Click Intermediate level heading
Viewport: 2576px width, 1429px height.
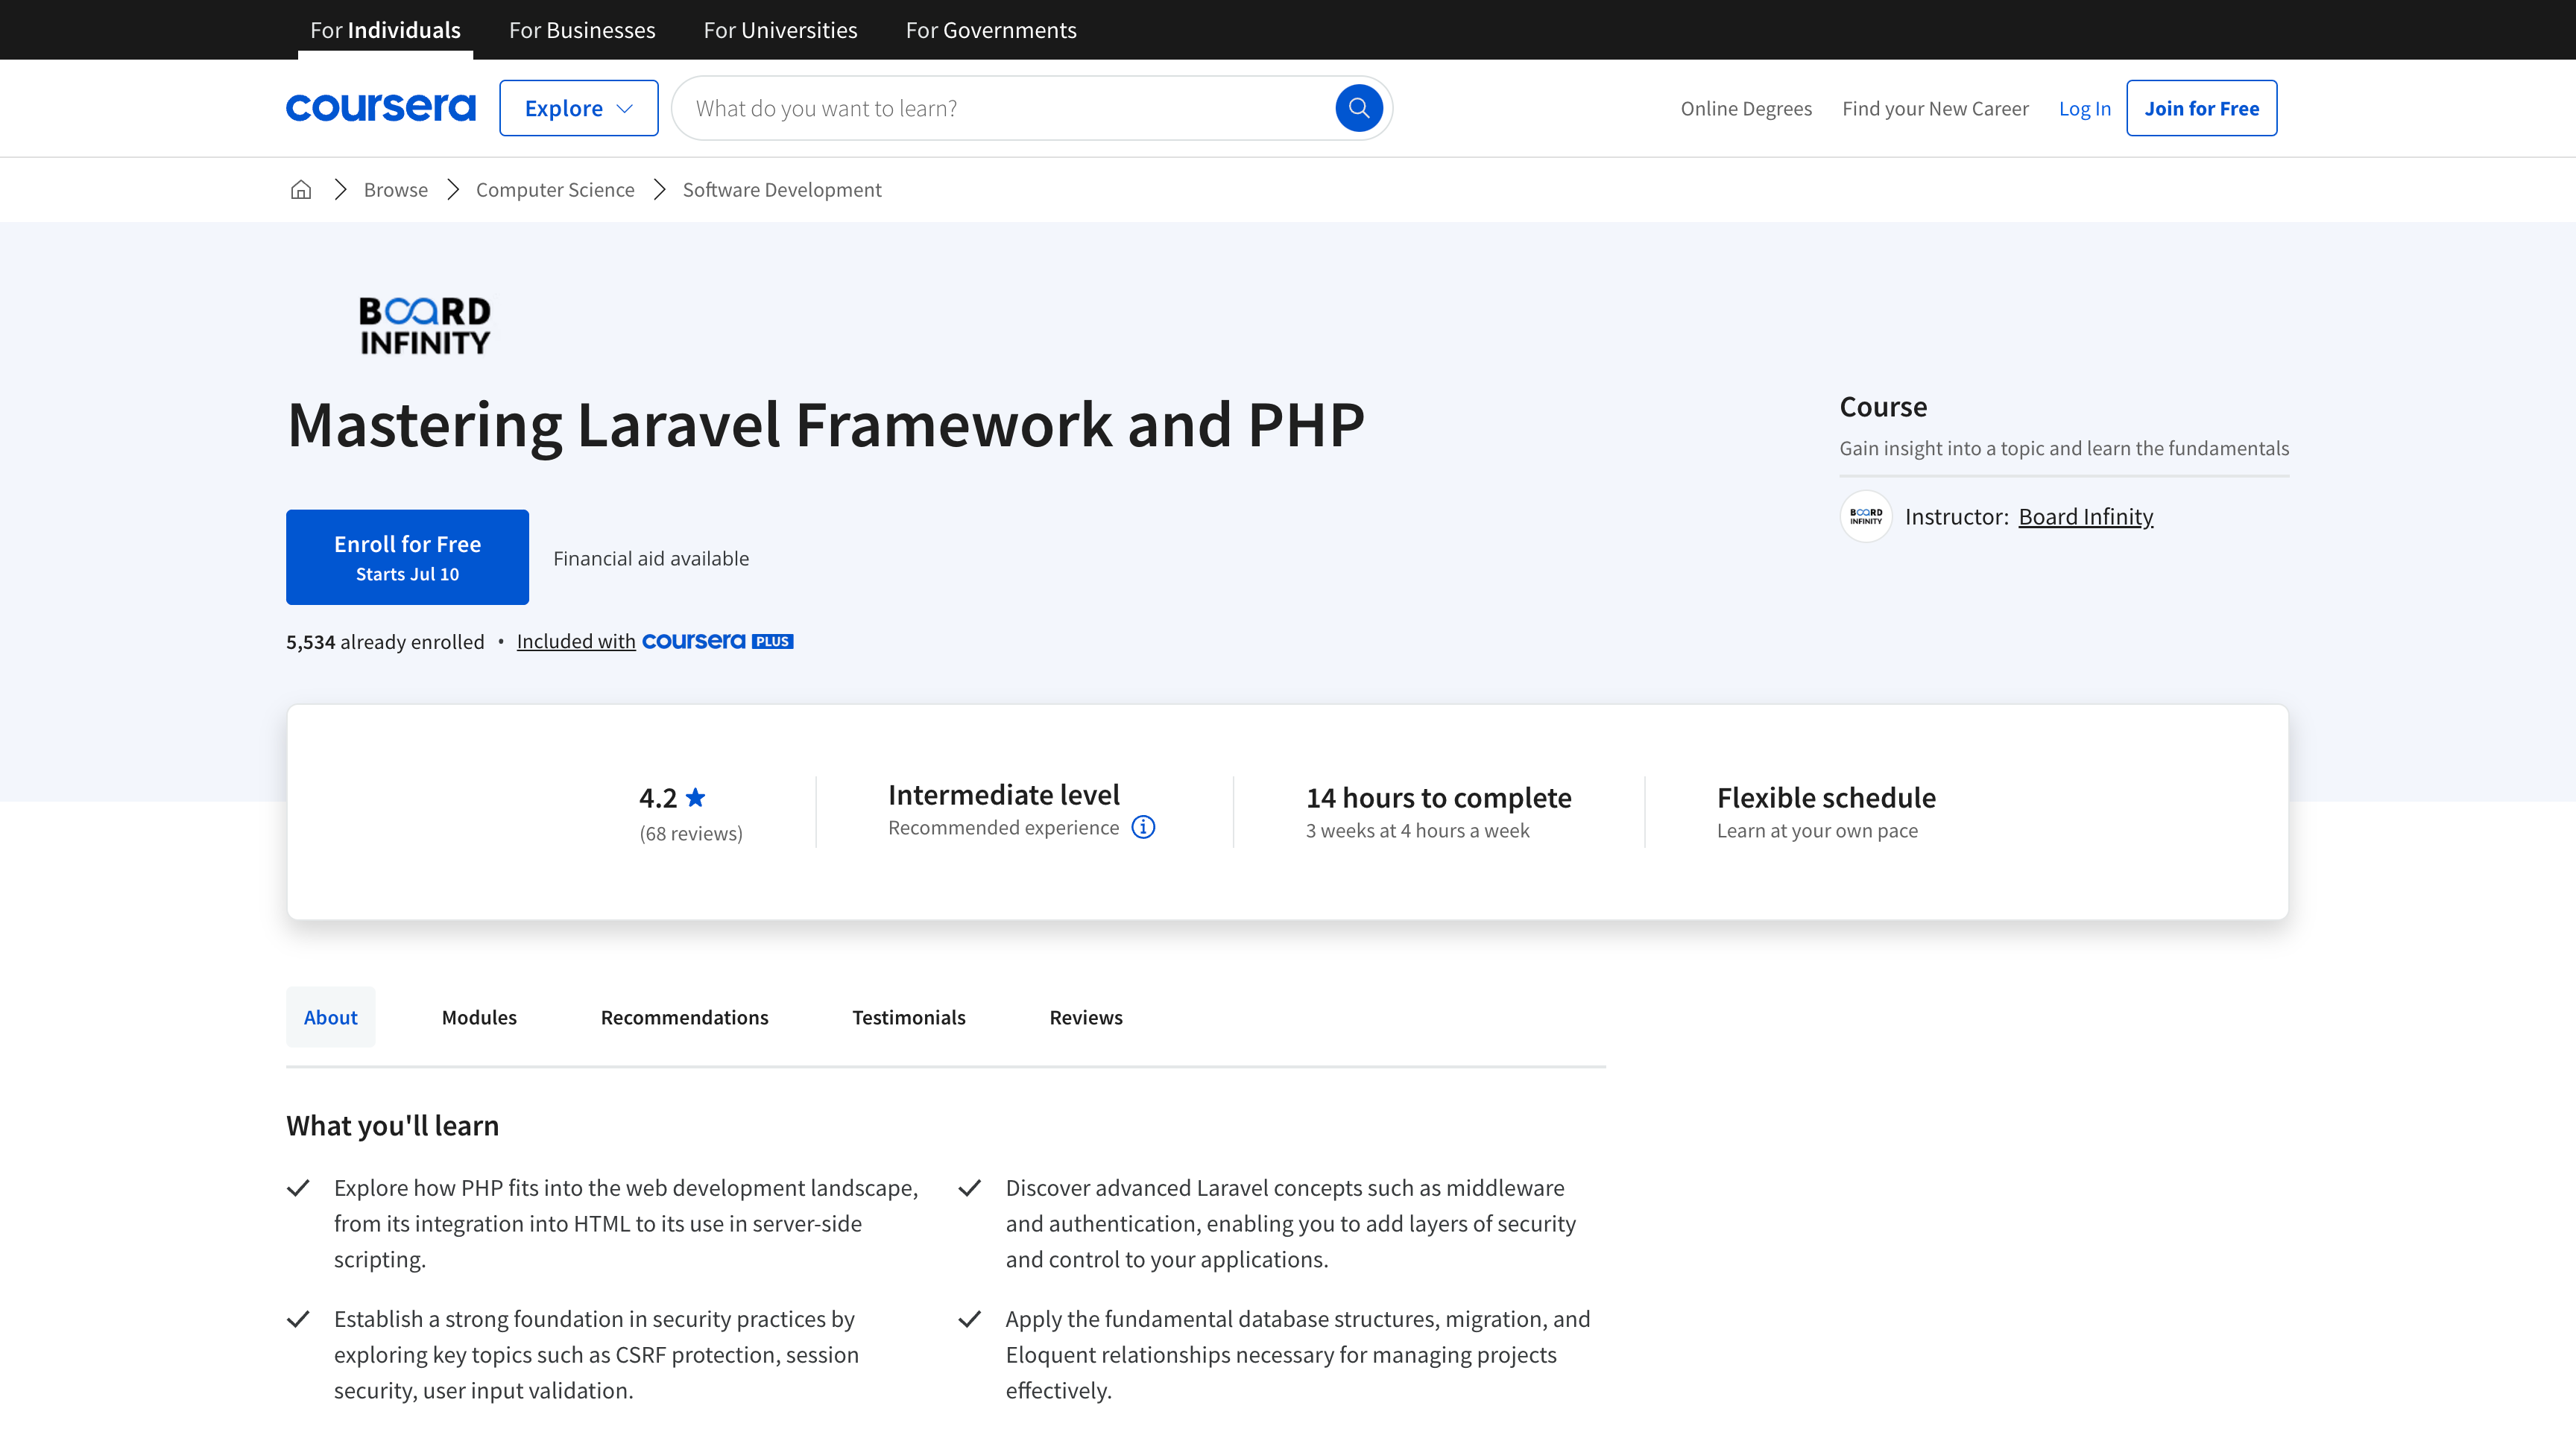(x=1003, y=794)
